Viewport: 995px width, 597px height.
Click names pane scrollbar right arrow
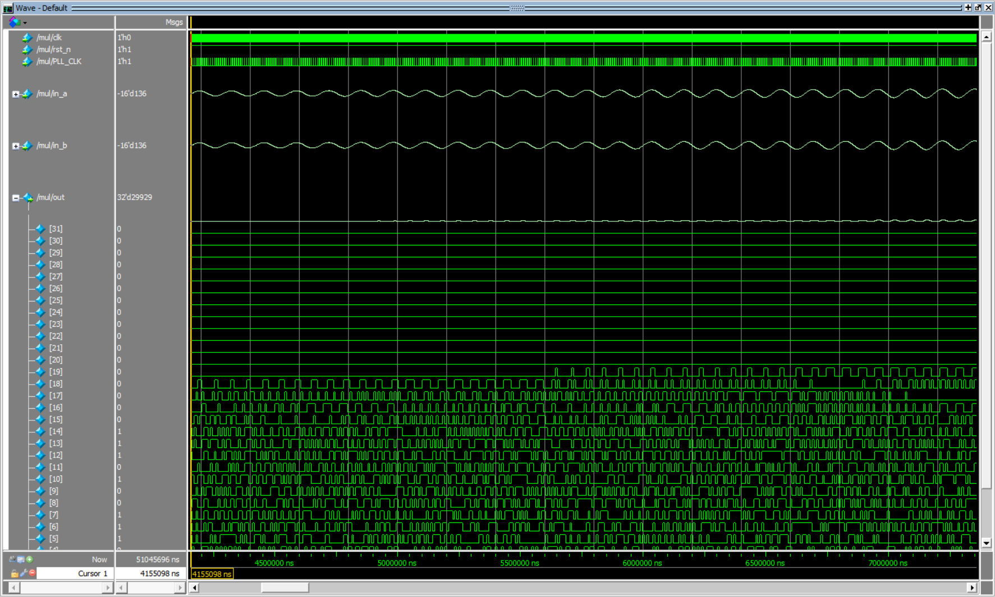[x=108, y=587]
